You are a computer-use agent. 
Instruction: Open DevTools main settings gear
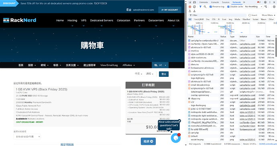pos(265,2)
